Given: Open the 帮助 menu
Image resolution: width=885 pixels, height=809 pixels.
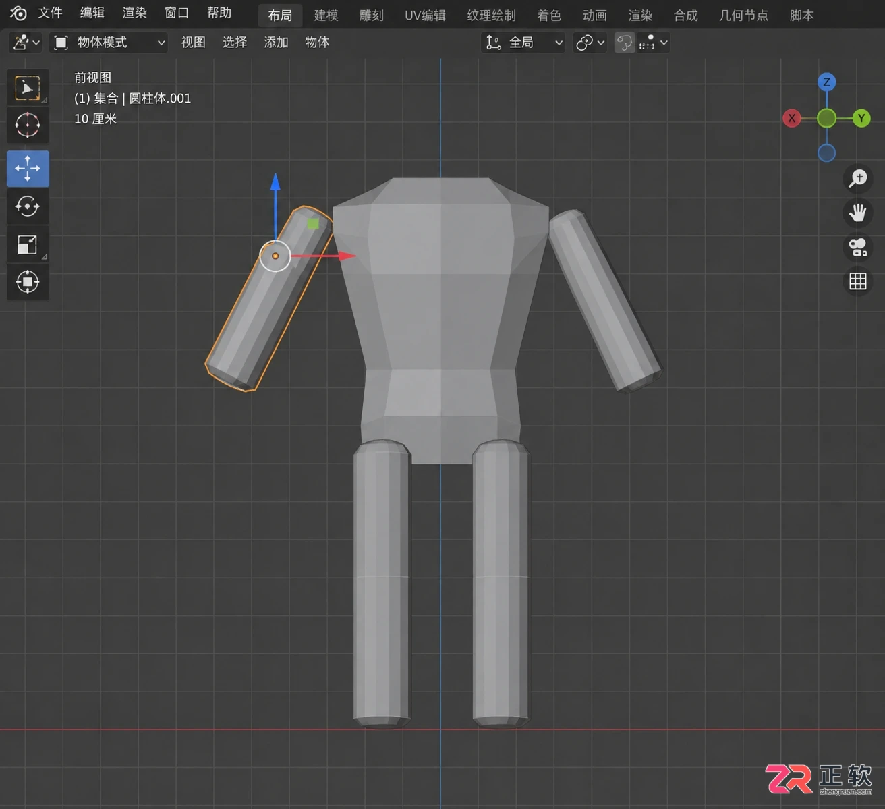Looking at the screenshot, I should point(219,13).
